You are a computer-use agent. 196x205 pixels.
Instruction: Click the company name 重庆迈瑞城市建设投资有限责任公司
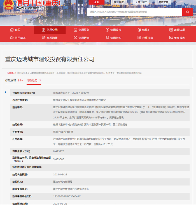coord(50,59)
